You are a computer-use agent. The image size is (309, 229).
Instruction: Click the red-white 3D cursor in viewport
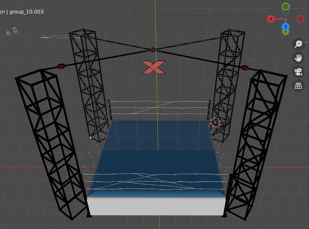215,122
